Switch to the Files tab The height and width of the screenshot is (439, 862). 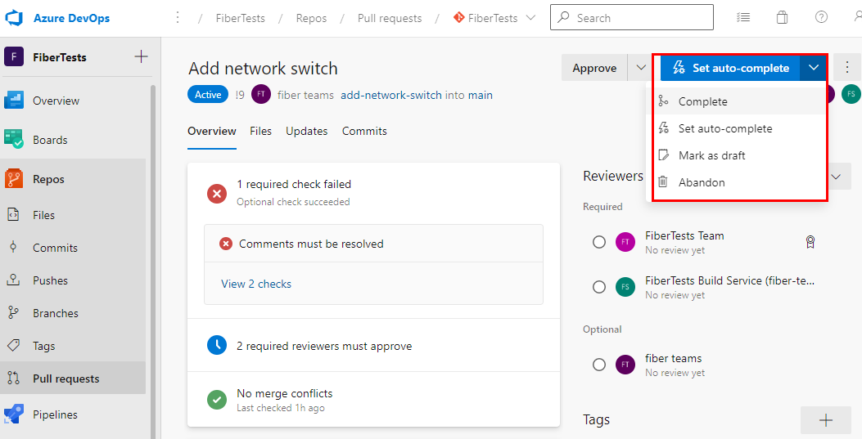coord(260,131)
